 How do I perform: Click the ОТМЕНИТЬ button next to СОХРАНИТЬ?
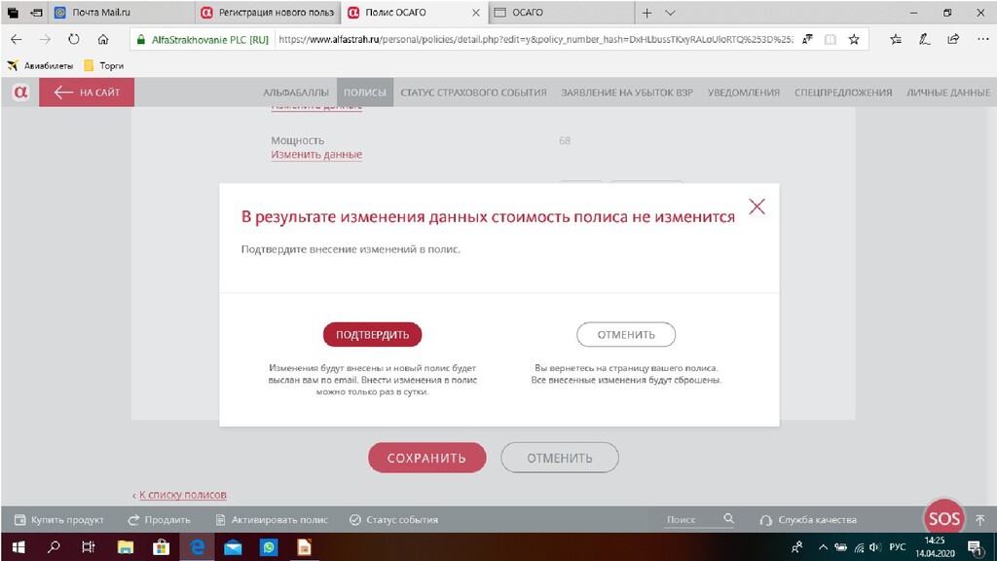(x=560, y=458)
